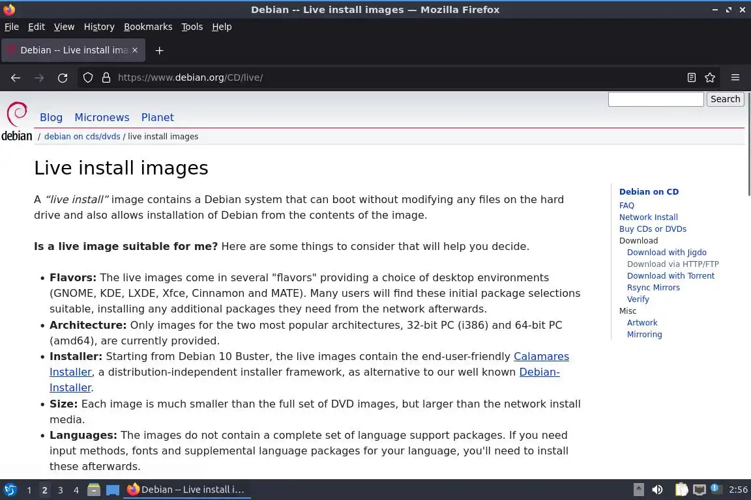Click the Search button

(x=725, y=99)
